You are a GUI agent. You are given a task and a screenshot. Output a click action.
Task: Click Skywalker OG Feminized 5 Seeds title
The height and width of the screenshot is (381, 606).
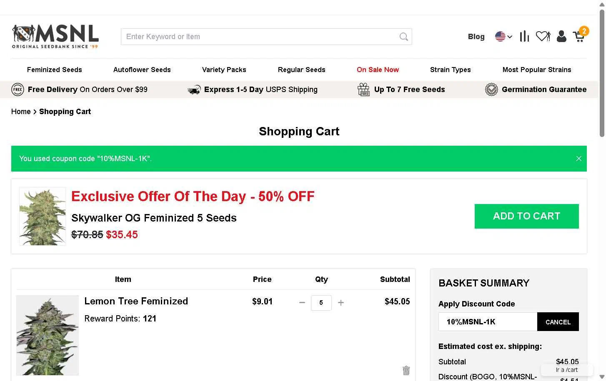[154, 218]
